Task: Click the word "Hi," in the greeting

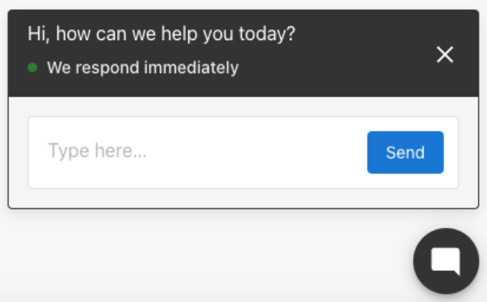Action: (x=39, y=34)
